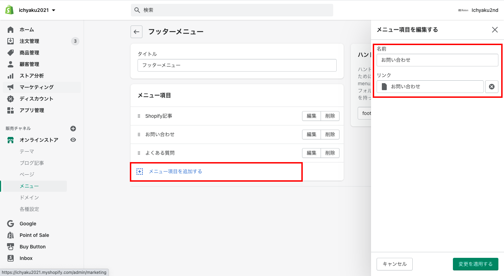Screen dimensions: 504x276
Task: Click the ディスカウント discount badge icon
Action: coord(10,99)
